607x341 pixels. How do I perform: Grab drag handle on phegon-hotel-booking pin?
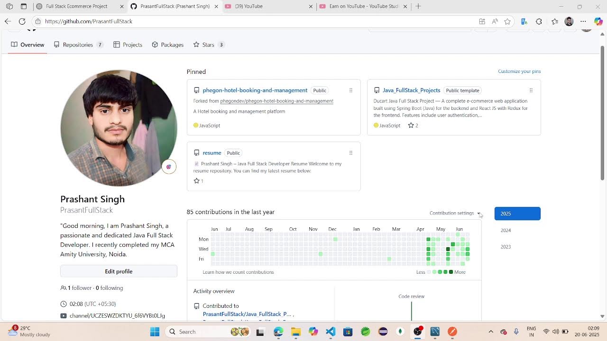[x=351, y=90]
